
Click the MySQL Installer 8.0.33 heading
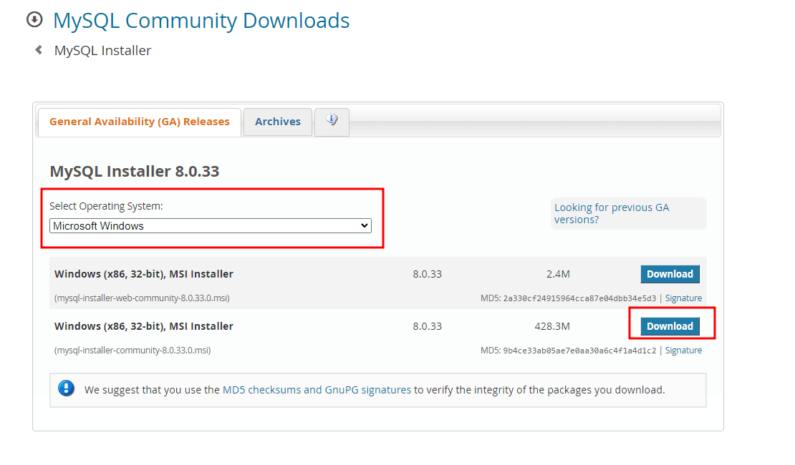coord(135,171)
